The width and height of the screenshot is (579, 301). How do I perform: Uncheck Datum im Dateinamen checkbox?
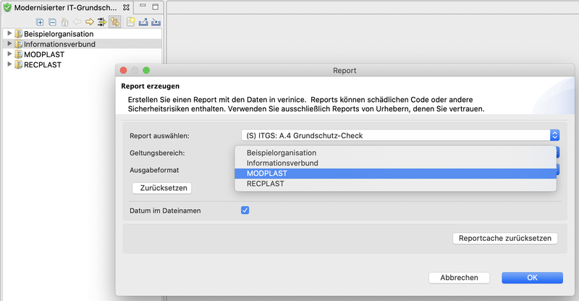pyautogui.click(x=245, y=210)
